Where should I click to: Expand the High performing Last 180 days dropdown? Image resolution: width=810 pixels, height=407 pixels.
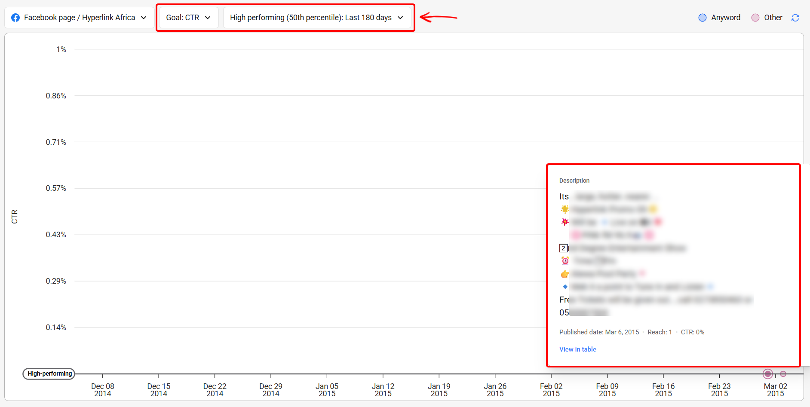point(317,18)
